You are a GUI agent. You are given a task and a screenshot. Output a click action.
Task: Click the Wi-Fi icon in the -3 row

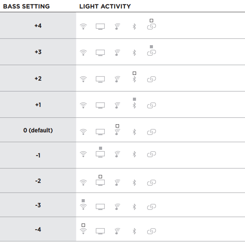[83, 207]
